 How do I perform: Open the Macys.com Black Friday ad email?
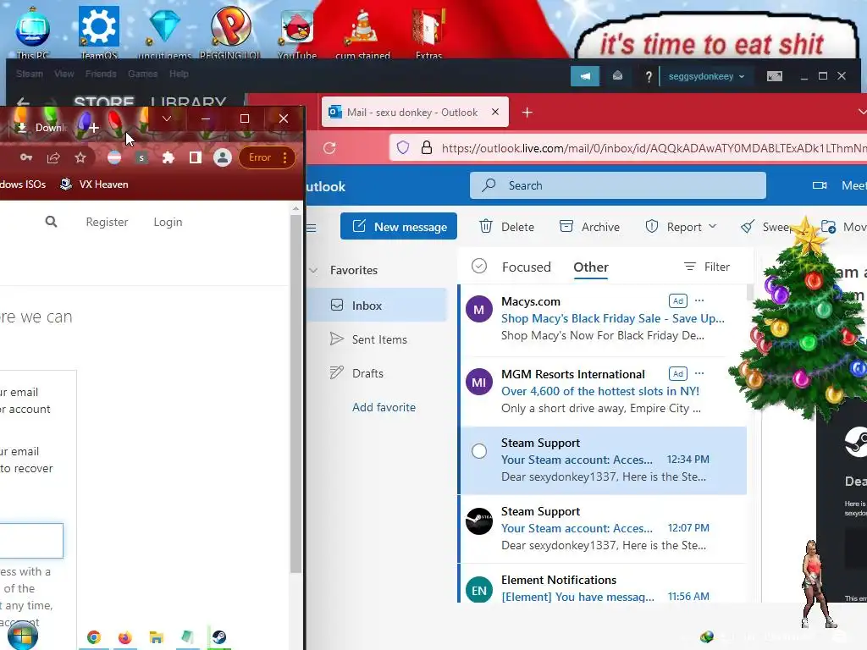point(603,319)
